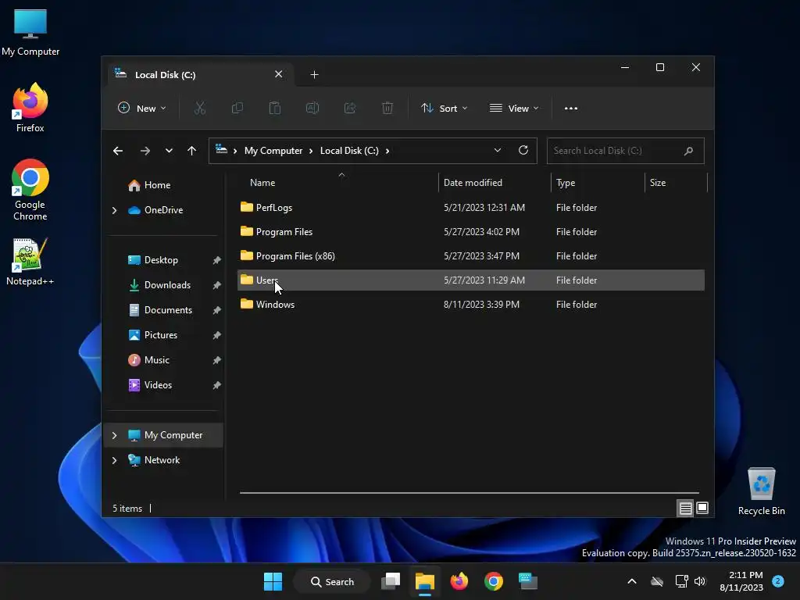Go up one level with up arrow
This screenshot has width=800, height=600.
(x=192, y=151)
